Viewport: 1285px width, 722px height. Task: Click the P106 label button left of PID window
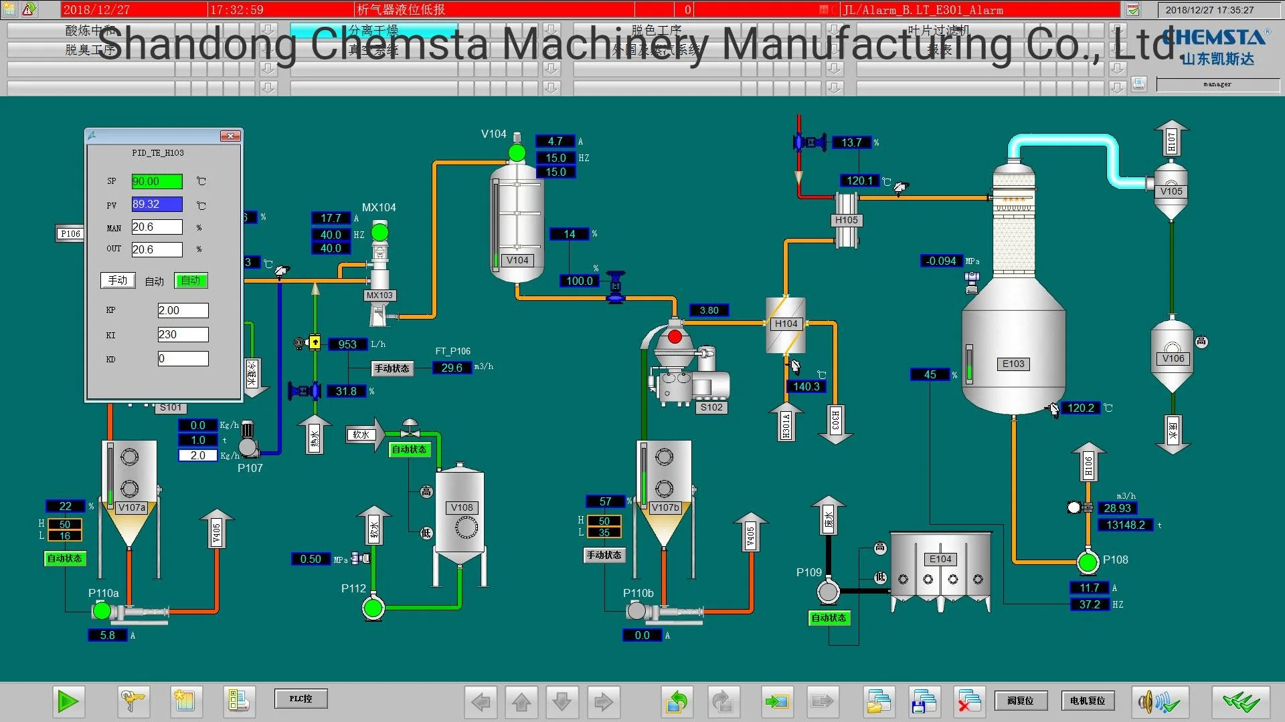(70, 233)
